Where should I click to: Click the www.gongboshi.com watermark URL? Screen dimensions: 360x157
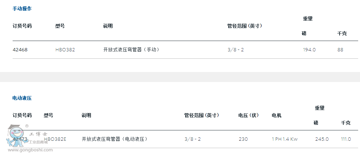point(30,150)
